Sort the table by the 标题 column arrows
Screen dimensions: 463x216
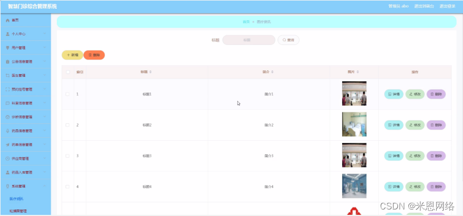pos(150,72)
